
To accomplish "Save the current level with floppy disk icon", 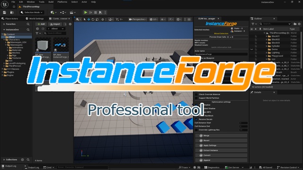I will 4,12.
